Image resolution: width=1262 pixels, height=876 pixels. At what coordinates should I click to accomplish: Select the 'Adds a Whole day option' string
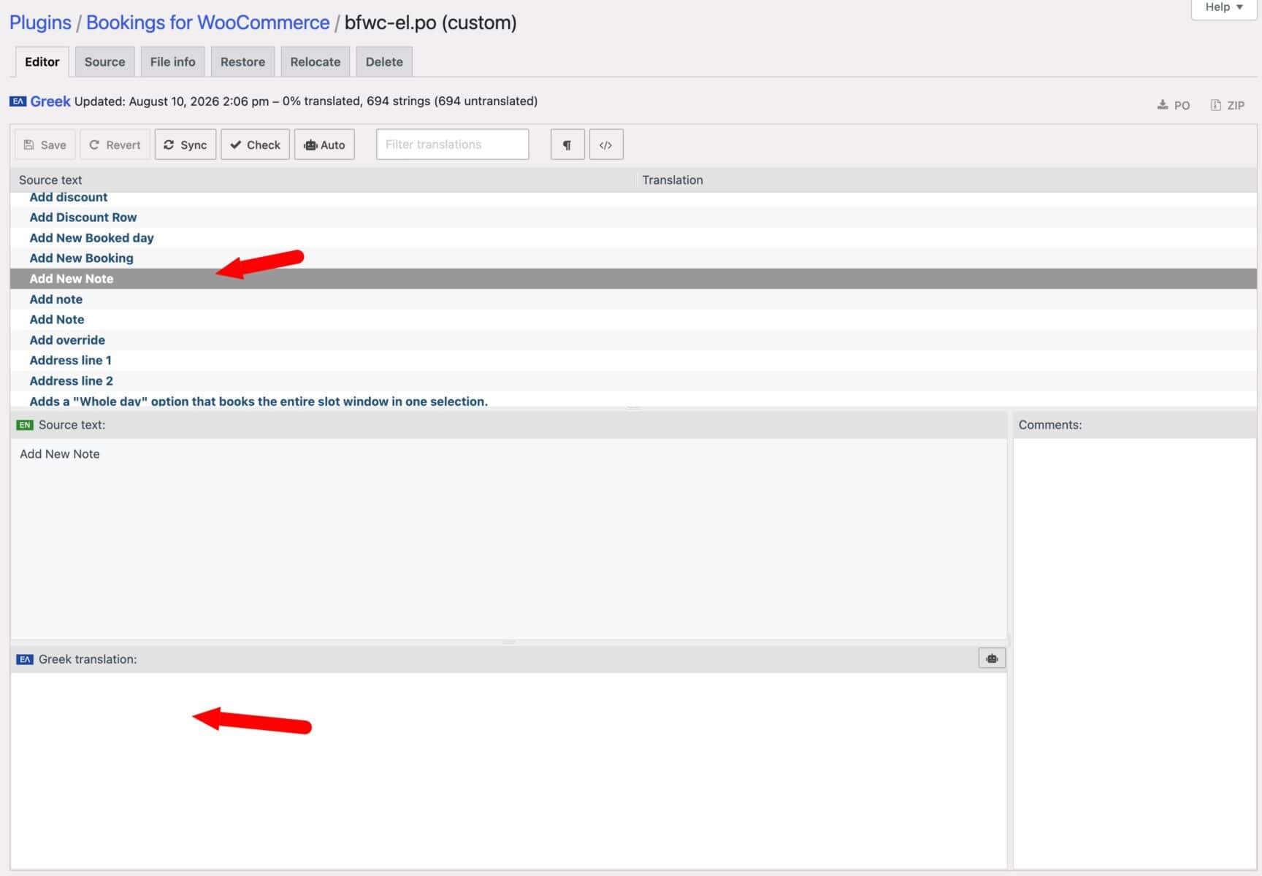pyautogui.click(x=633, y=400)
